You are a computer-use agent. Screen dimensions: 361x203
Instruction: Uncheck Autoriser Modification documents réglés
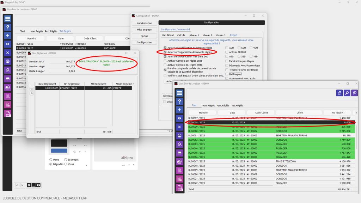click(165, 48)
